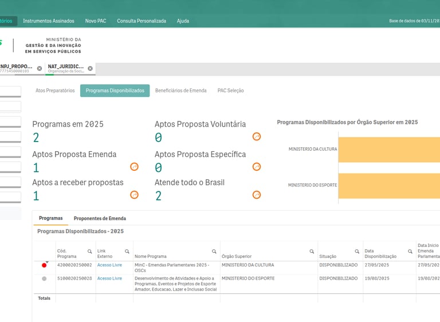
Task: Search in Link Externo column
Action: [x=127, y=252]
